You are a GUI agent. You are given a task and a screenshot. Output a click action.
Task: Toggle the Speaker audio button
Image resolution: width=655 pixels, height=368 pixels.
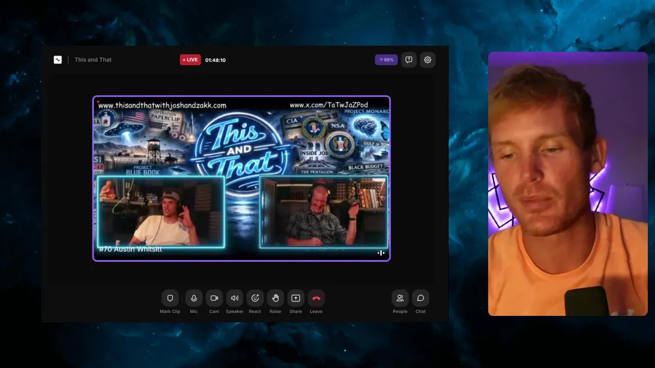(x=234, y=298)
